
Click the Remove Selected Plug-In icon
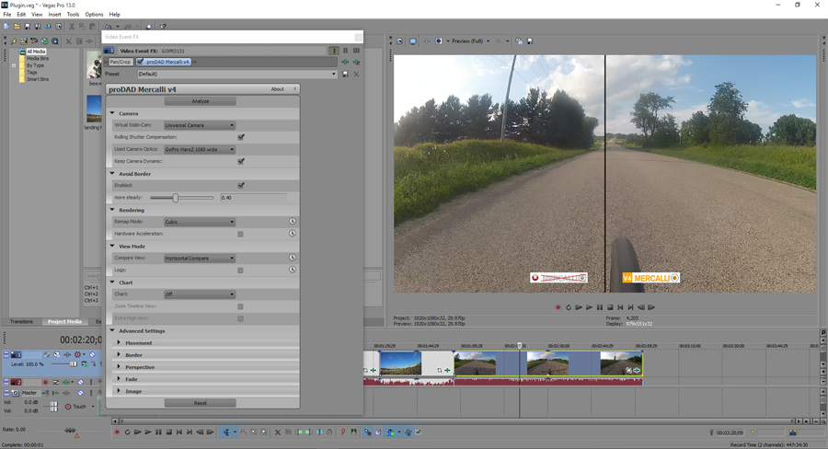[x=356, y=62]
